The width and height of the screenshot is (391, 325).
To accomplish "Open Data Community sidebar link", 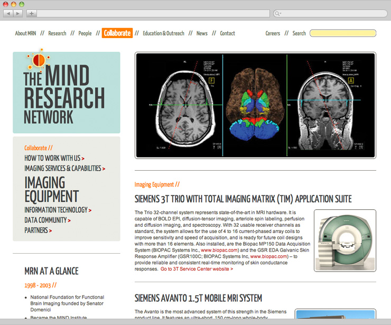I will coord(48,220).
